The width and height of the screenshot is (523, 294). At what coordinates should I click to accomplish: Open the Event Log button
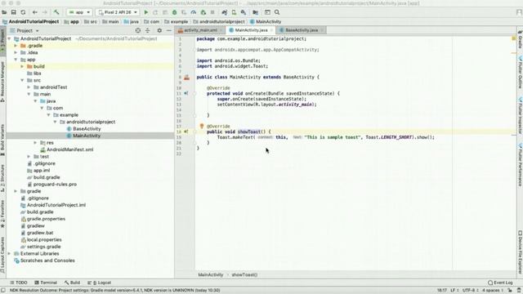500,283
